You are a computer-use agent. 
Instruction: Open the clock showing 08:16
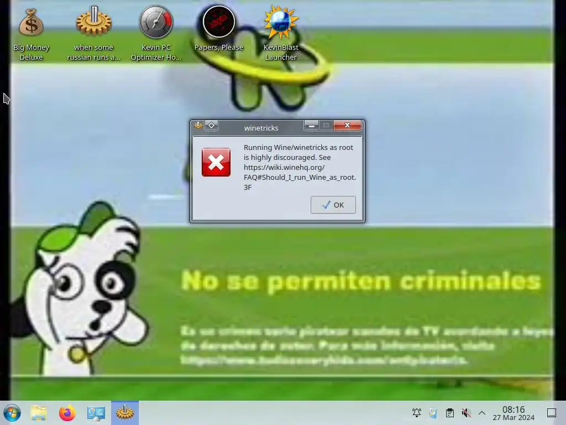coord(513,413)
